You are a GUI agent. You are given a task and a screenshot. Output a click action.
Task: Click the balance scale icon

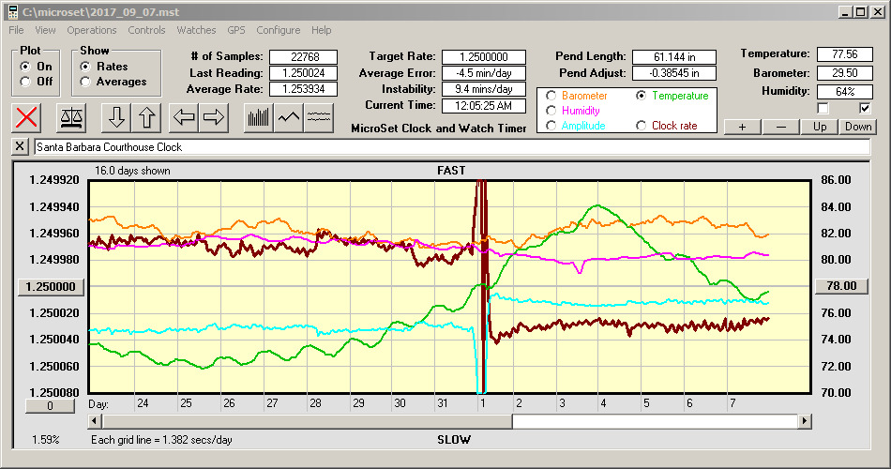pos(71,117)
